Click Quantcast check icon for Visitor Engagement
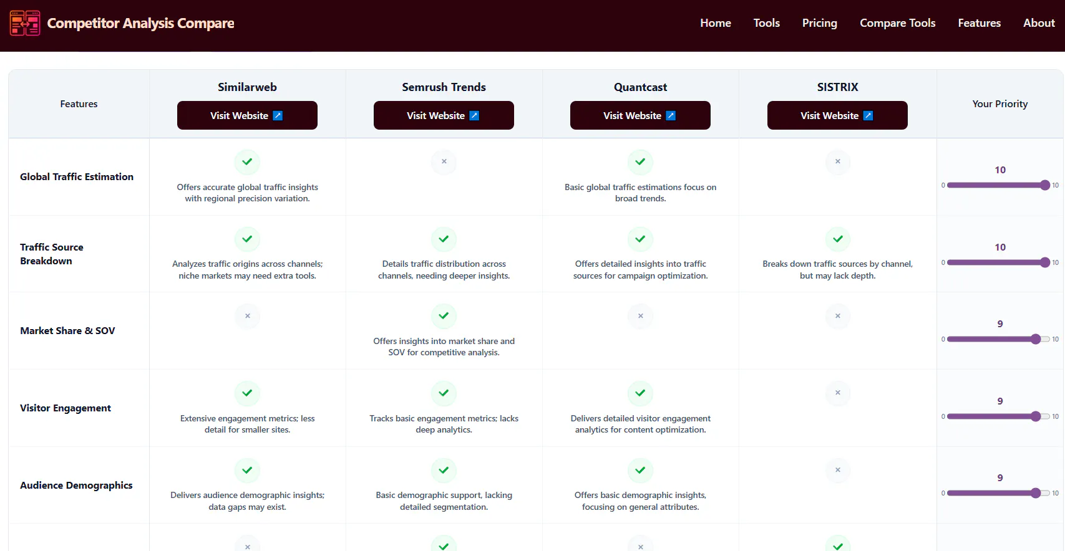Screen dimensions: 1065x551 point(640,393)
